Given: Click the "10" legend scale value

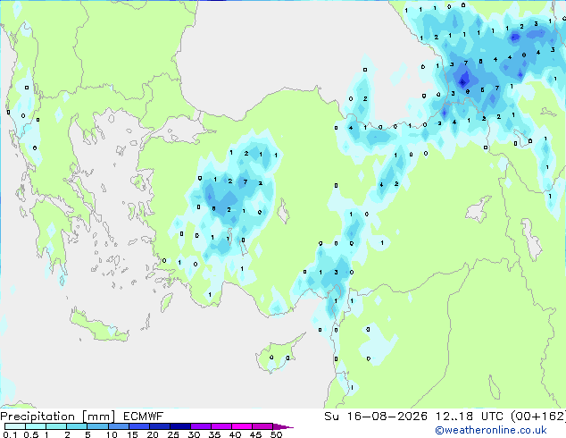Looking at the screenshot, I should click(x=112, y=434).
